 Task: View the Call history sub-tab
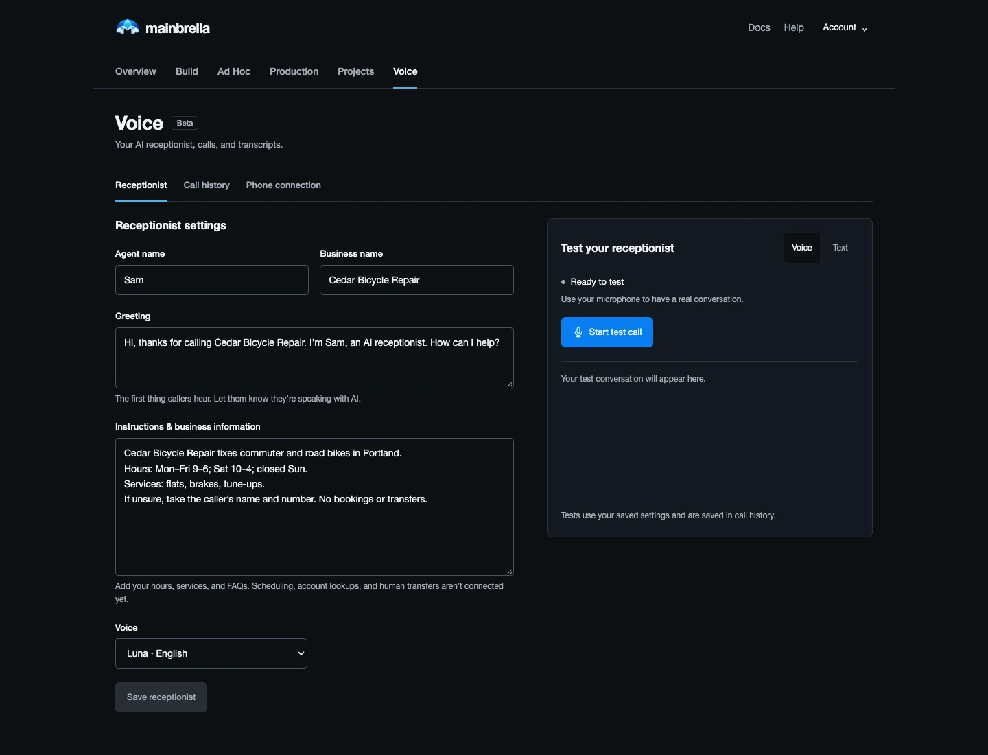tap(207, 185)
